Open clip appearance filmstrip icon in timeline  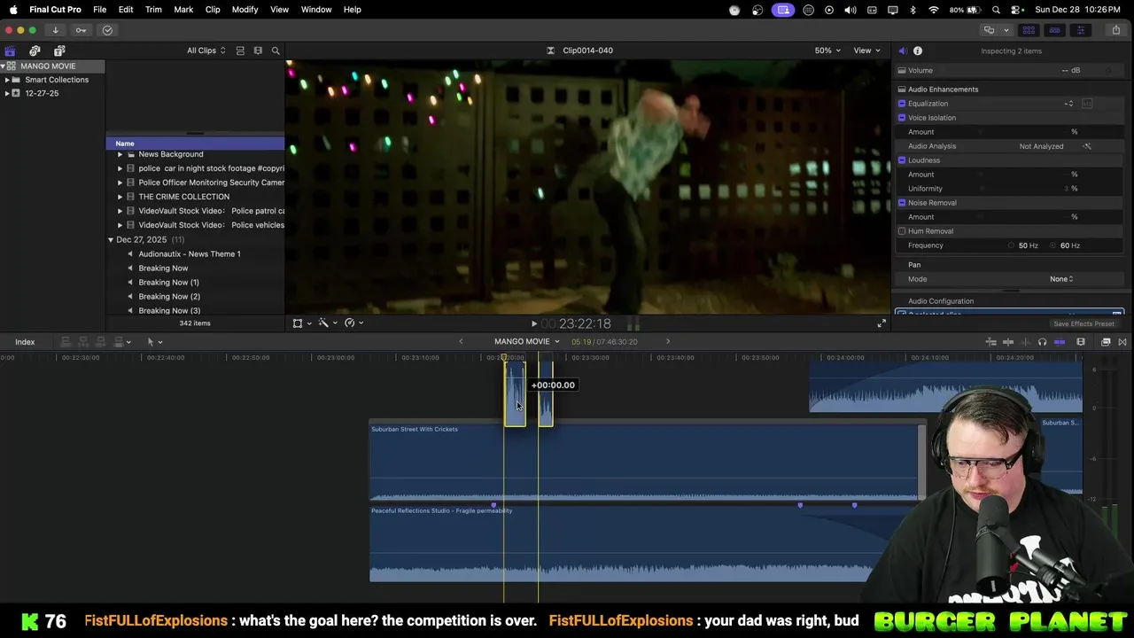pos(1081,342)
